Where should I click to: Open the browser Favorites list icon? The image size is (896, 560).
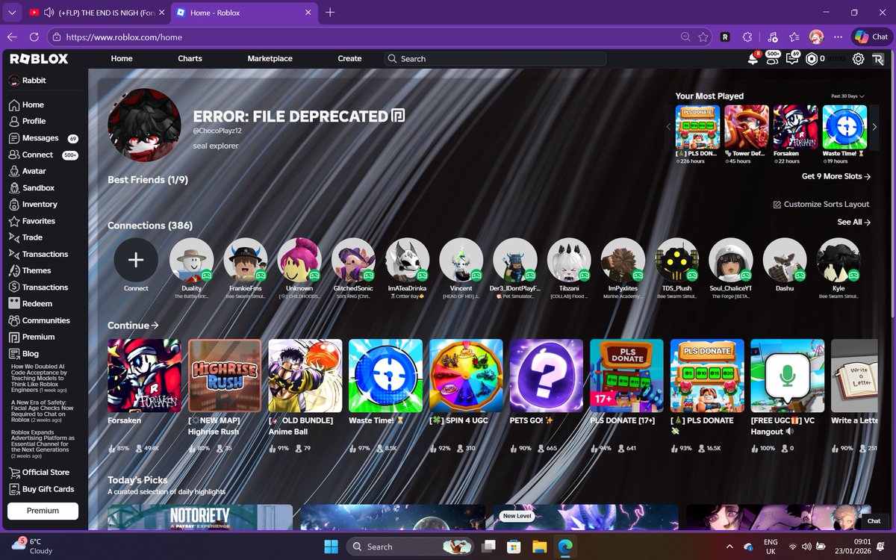pyautogui.click(x=794, y=37)
